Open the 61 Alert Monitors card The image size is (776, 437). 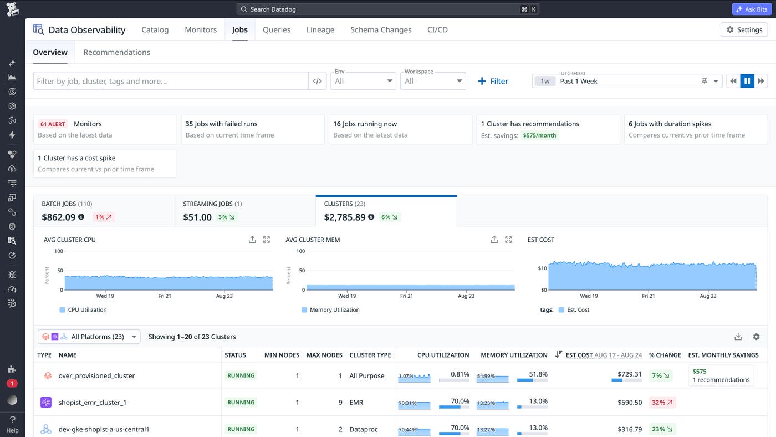click(105, 130)
